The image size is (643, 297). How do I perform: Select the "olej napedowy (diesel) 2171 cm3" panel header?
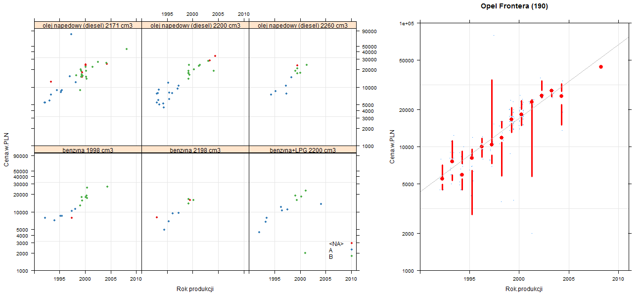[x=88, y=25]
